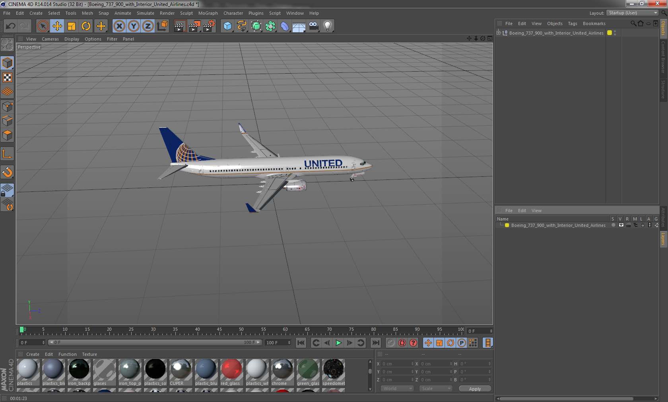
Task: Click the Make Editable icon
Action: pyautogui.click(x=7, y=45)
